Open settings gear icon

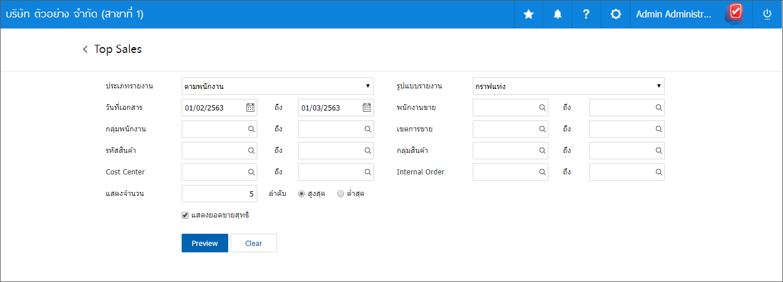615,15
